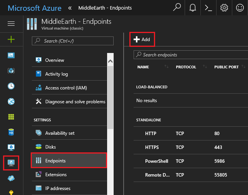Open the search magnifier in top bar

click(x=177, y=7)
